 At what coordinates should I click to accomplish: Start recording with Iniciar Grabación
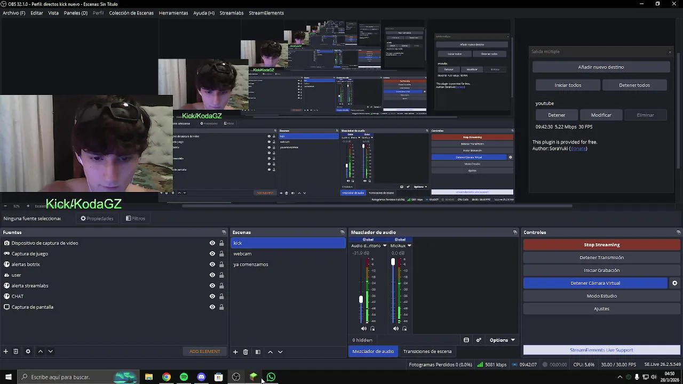pos(601,270)
